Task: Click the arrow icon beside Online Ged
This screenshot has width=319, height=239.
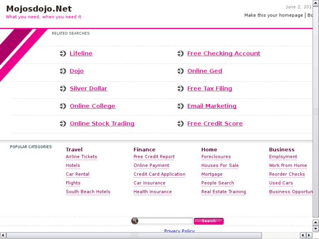Action: (181, 71)
